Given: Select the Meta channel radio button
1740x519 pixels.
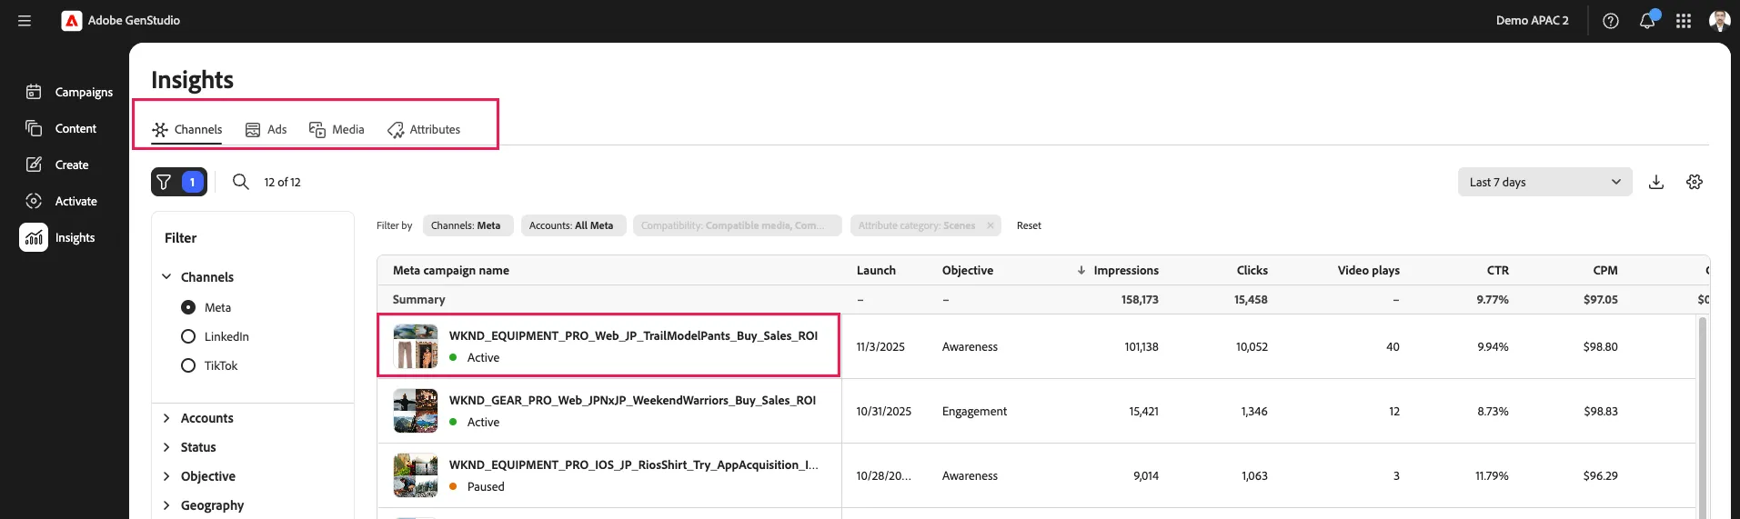Looking at the screenshot, I should pos(188,307).
